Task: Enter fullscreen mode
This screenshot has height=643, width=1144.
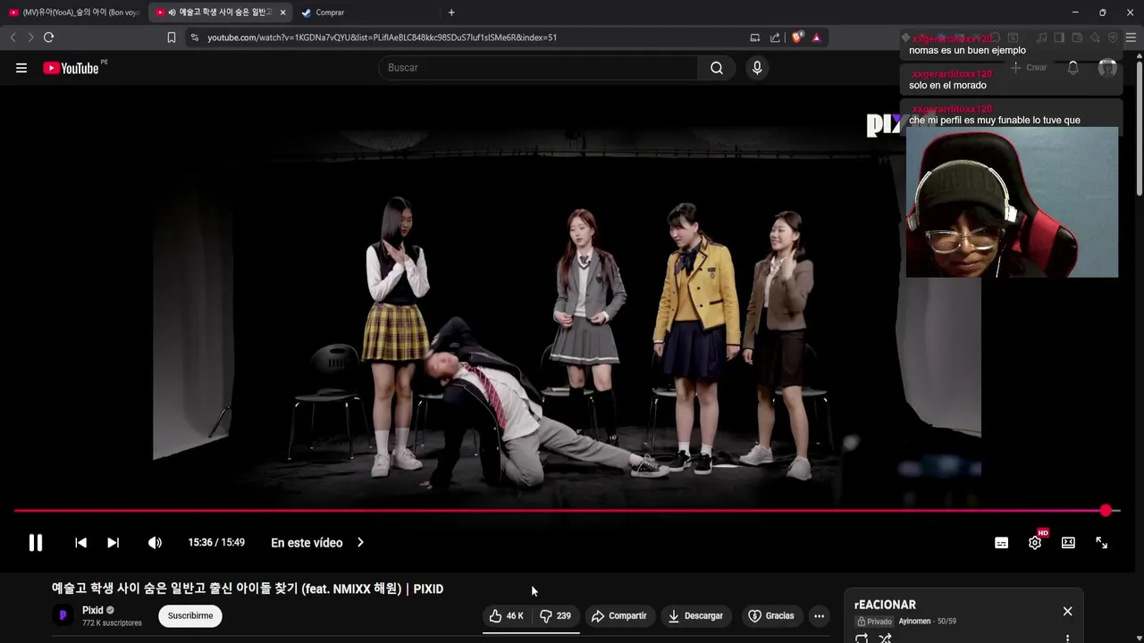Action: pyautogui.click(x=1101, y=543)
